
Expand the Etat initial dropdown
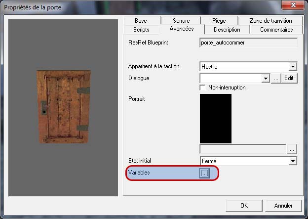[x=293, y=161]
